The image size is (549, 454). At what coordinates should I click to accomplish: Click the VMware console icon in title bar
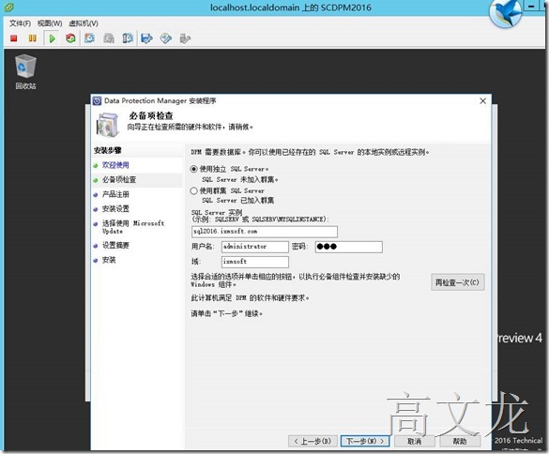pos(8,7)
